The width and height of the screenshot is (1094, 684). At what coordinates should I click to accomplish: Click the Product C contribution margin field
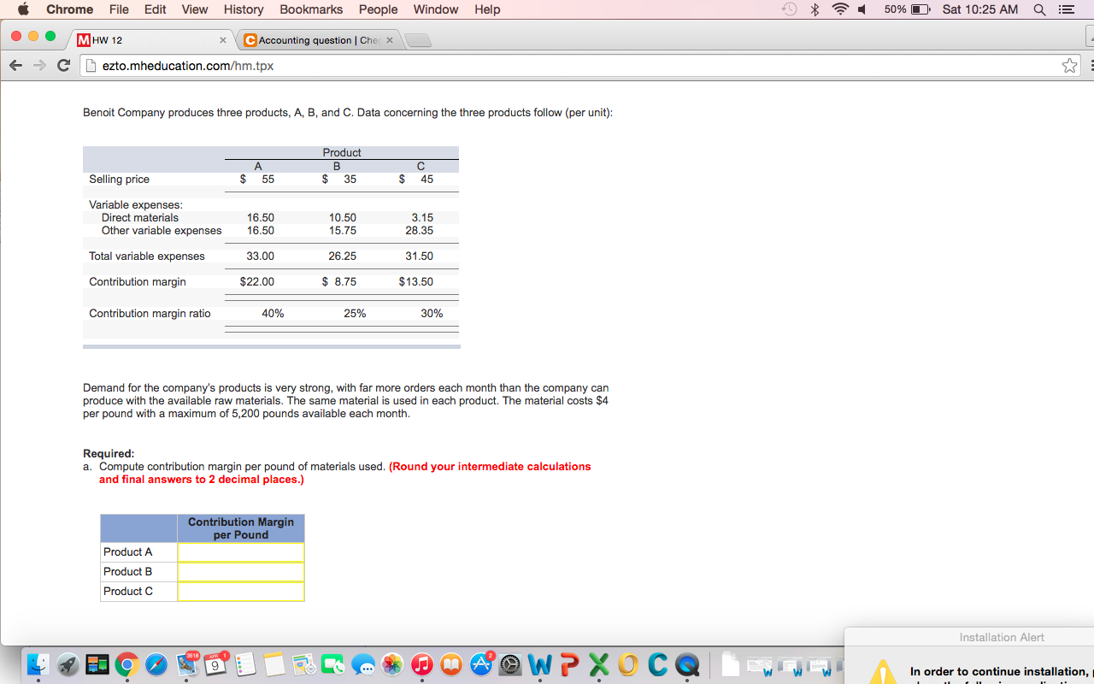(x=241, y=592)
